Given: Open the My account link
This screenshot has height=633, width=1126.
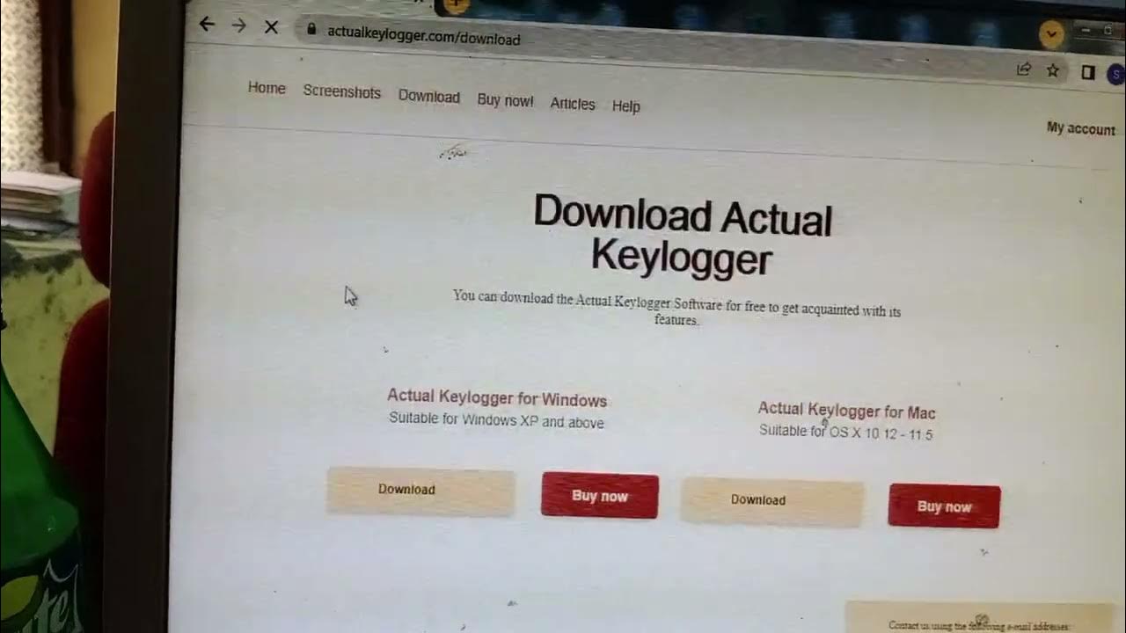Looking at the screenshot, I should (1080, 128).
